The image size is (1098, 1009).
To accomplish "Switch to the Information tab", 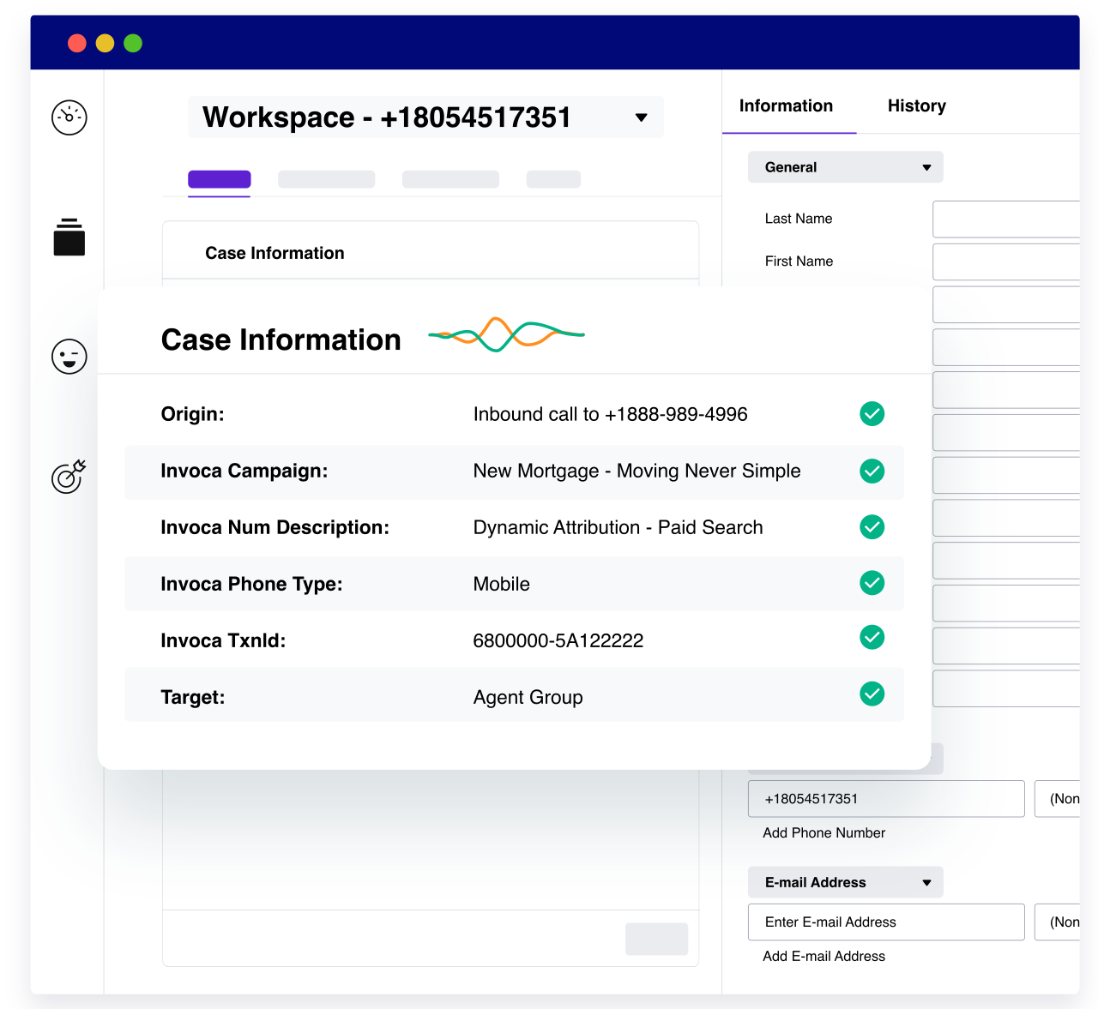I will 787,105.
